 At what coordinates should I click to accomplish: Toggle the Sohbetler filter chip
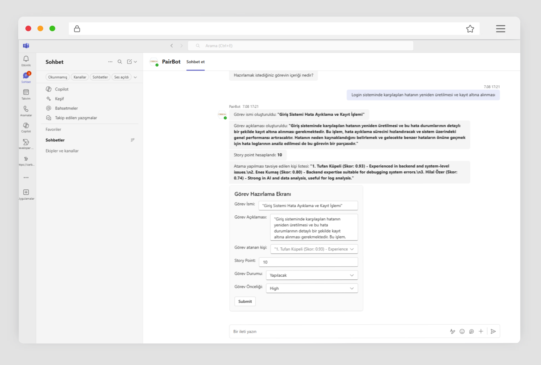coord(100,77)
